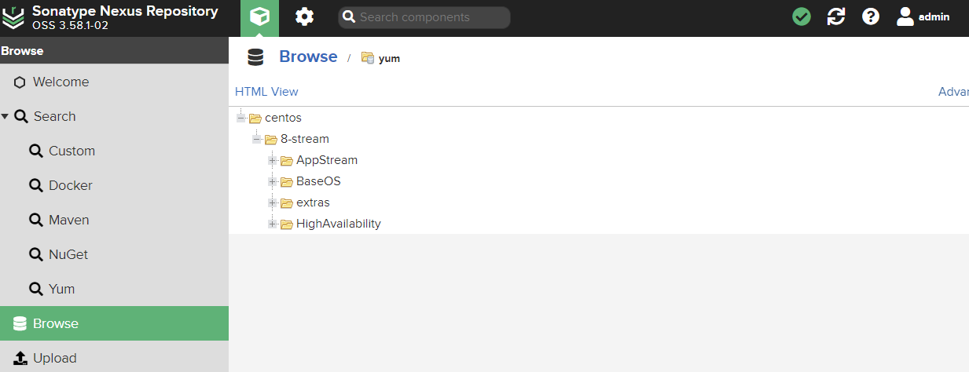This screenshot has height=372, width=969.
Task: Expand the AppStream folder
Action: 273,160
